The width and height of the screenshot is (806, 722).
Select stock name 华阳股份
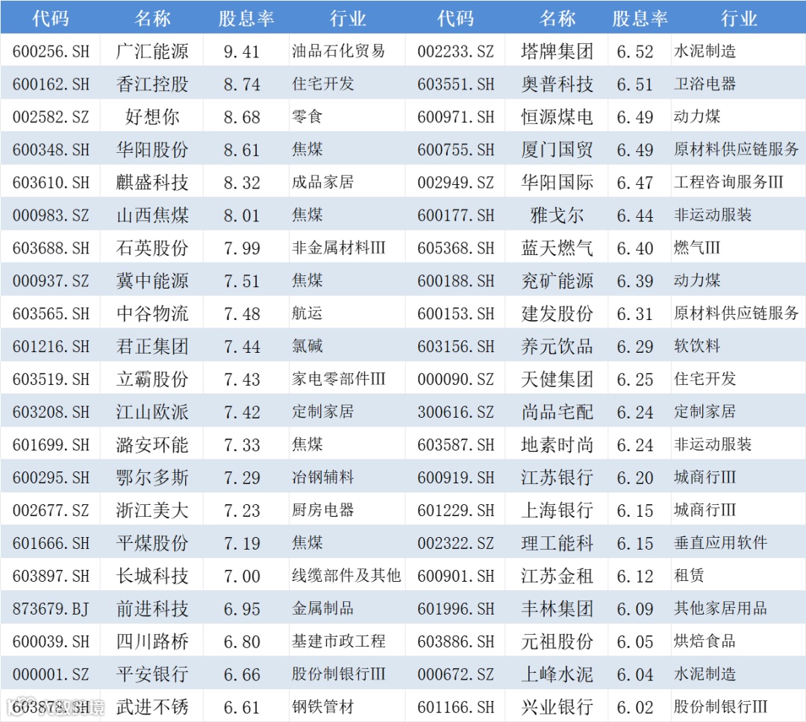152,150
